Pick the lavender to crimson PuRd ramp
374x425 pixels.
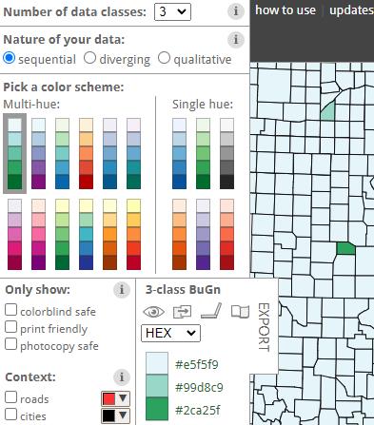pyautogui.click(x=14, y=235)
